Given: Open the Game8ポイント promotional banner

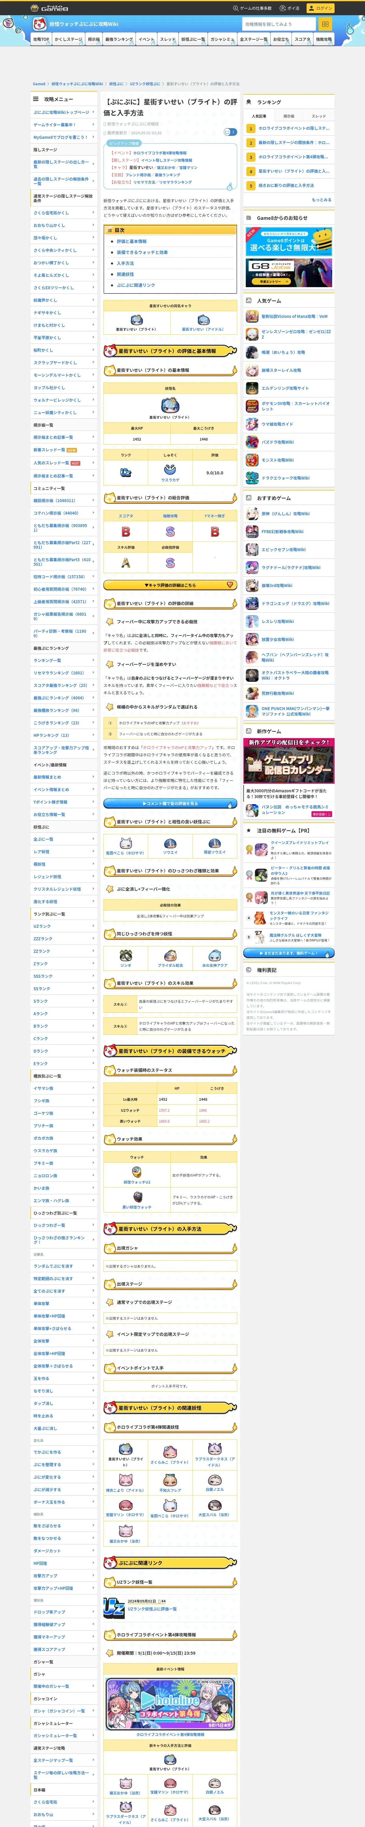Looking at the screenshot, I should point(289,242).
